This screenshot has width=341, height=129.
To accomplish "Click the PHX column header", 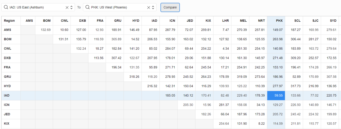I will tap(276, 21).
